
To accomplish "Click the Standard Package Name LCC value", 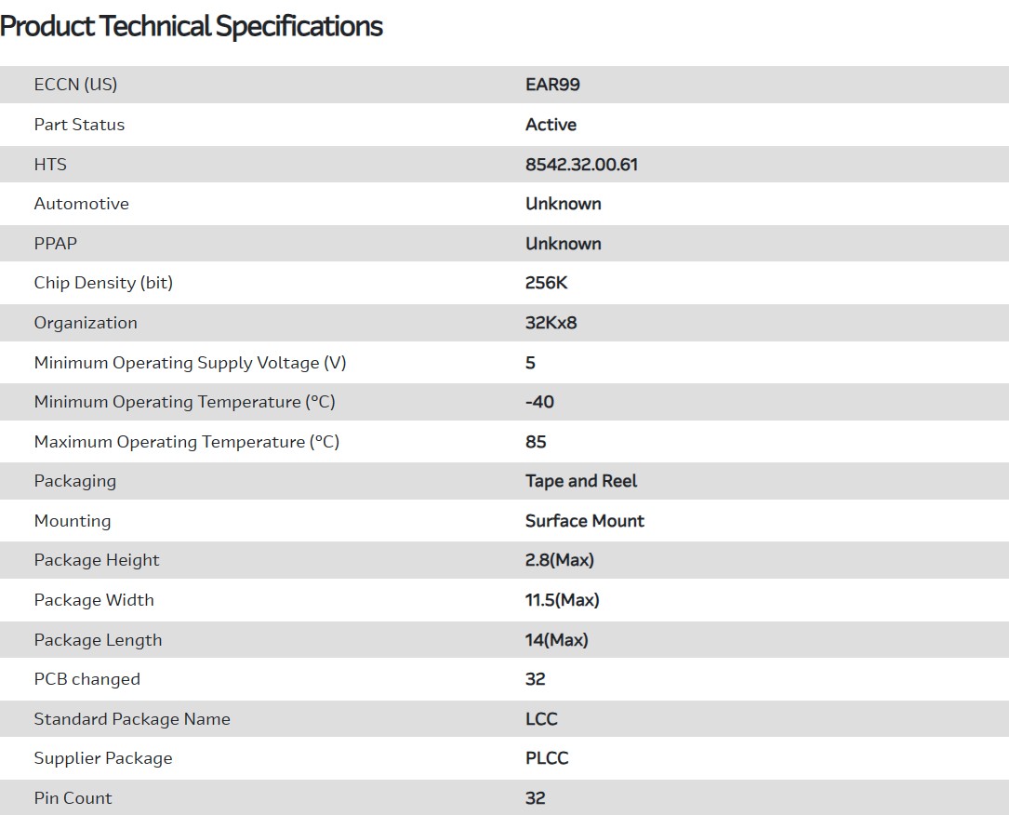I will tap(541, 719).
